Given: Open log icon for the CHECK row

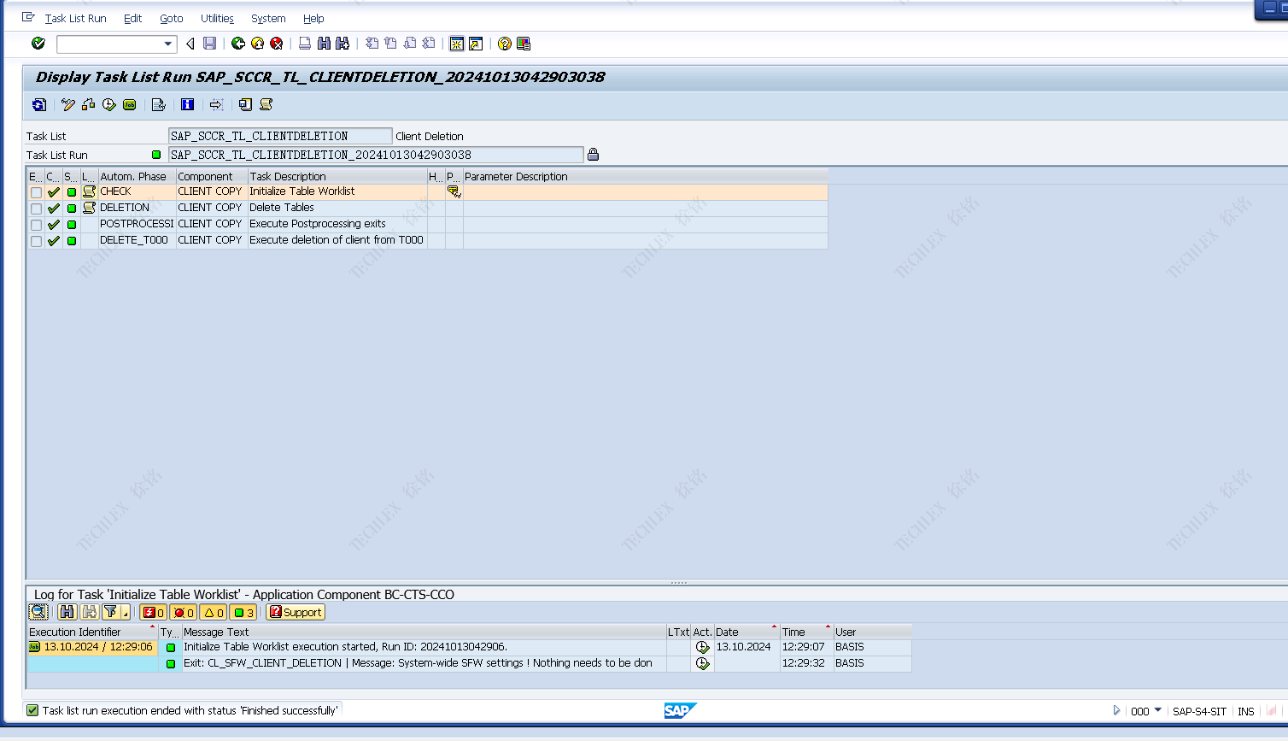Looking at the screenshot, I should coord(89,191).
